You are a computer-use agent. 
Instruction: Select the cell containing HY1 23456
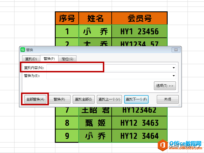click(139, 31)
